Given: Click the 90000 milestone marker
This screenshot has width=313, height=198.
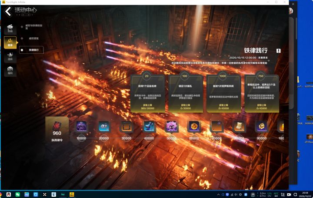Looking at the screenshot, I should (262, 138).
